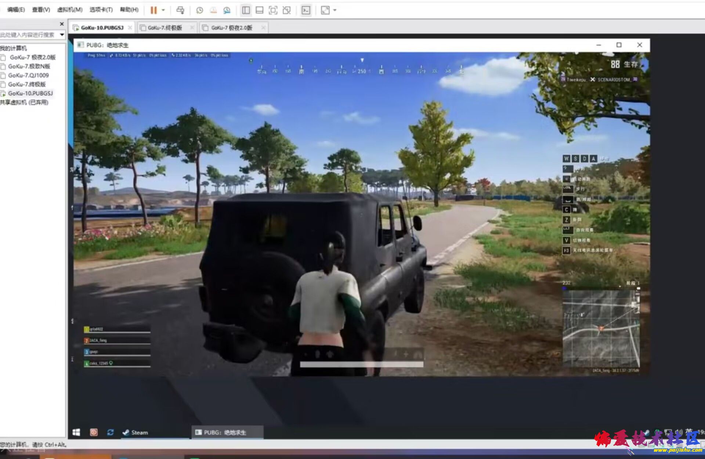Screen dimensions: 705x459
Task: Click the in-game minimap
Action: (601, 328)
